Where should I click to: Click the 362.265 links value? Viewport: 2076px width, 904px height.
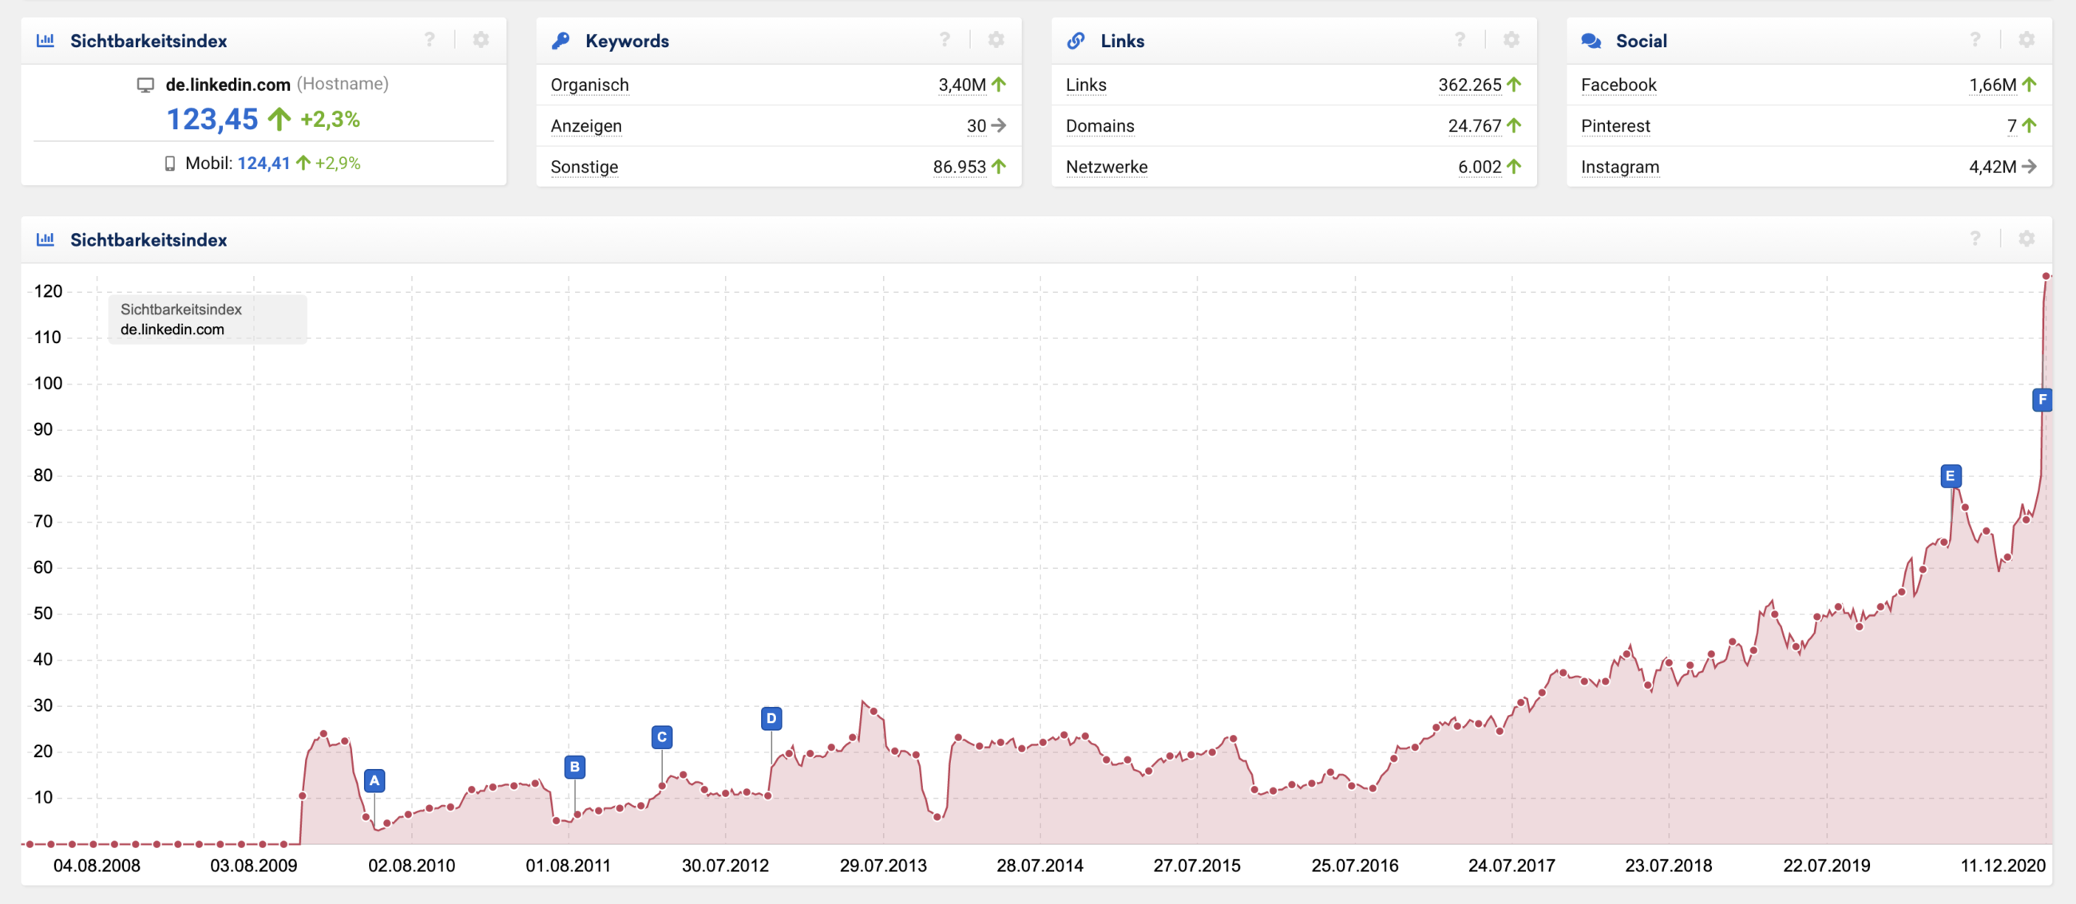1469,85
